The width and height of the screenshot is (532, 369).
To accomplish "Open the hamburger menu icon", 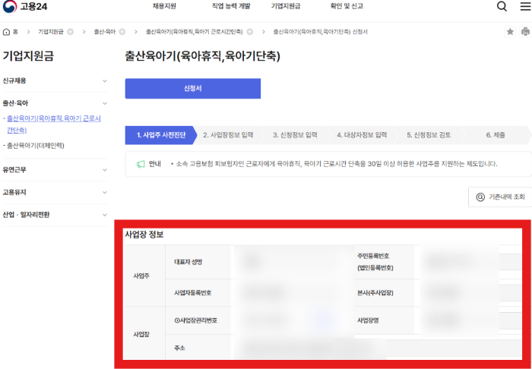I will (x=526, y=6).
